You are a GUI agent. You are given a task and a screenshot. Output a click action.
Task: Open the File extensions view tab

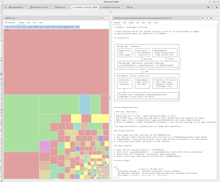point(10,23)
